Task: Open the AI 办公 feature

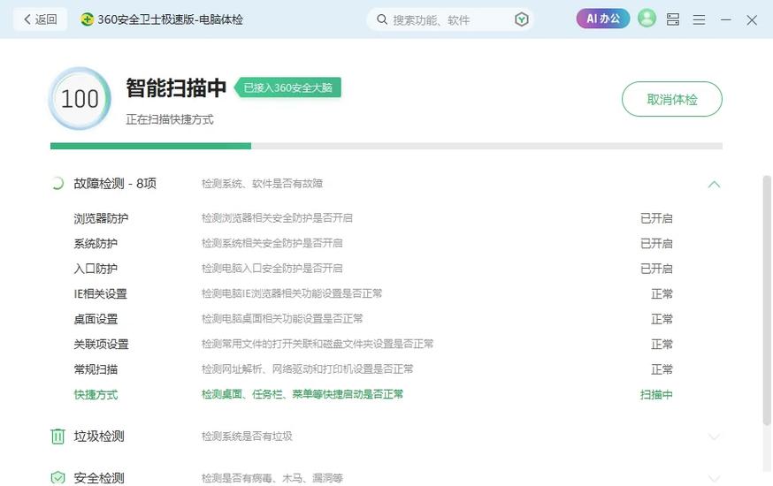Action: (x=603, y=19)
